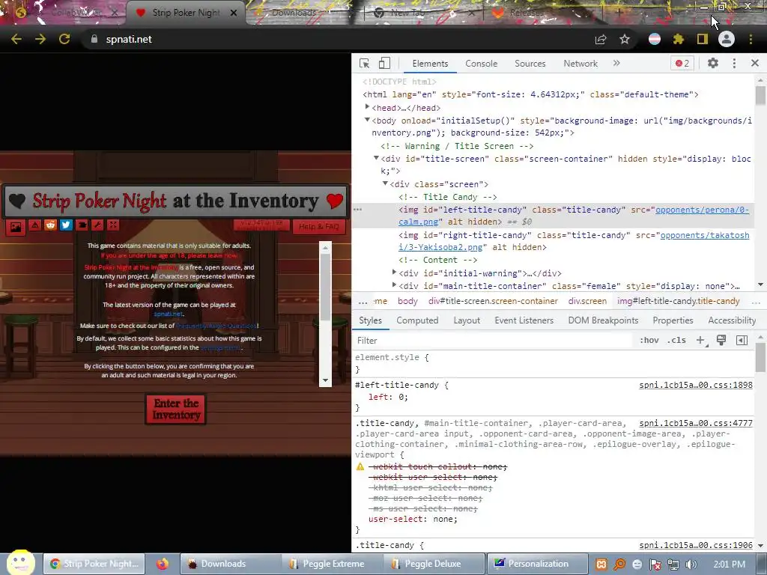The height and width of the screenshot is (575, 767).
Task: Open the Computed styles tab
Action: (x=417, y=320)
